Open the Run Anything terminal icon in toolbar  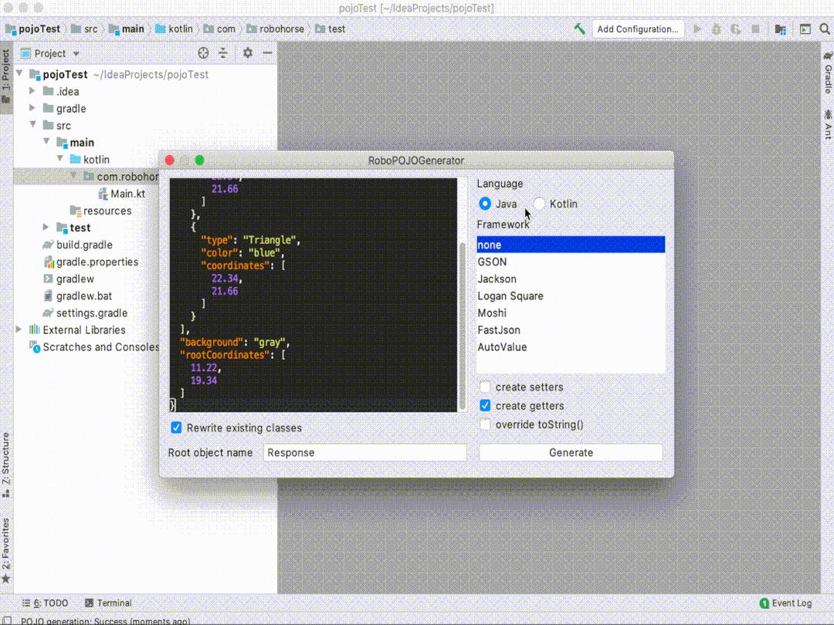tap(805, 29)
